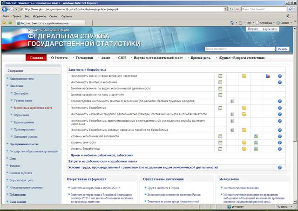
Task: Open table icon for Занятое население по полу и занятиям
Action: point(220,95)
